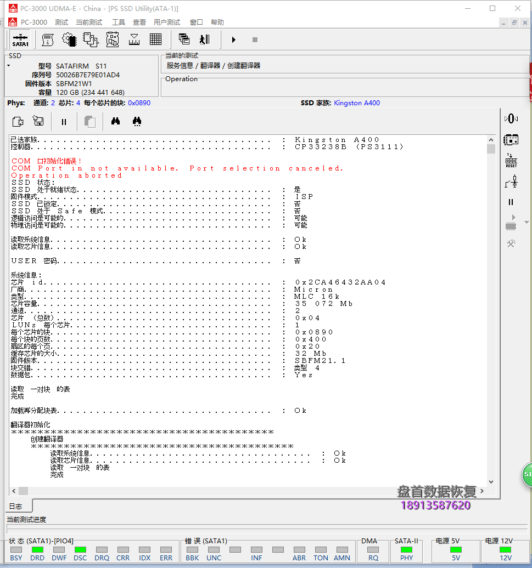Restore the inner child window
This screenshot has height=568, width=532.
514,23
